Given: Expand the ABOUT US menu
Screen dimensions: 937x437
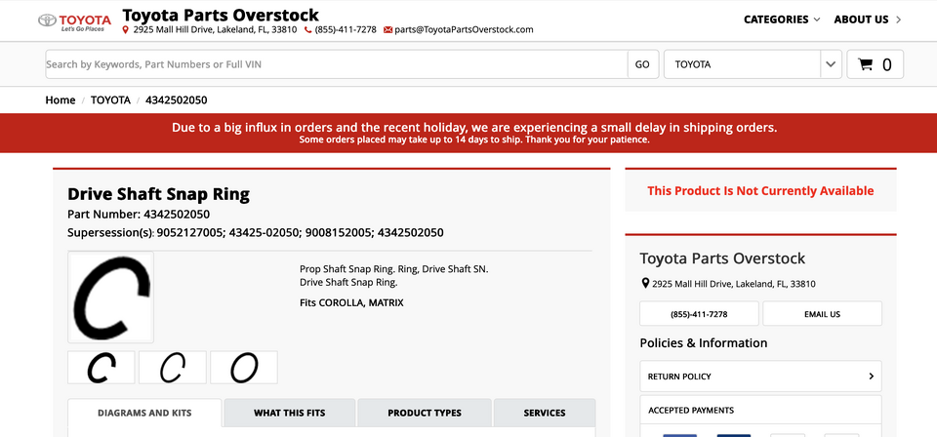Looking at the screenshot, I should [868, 20].
